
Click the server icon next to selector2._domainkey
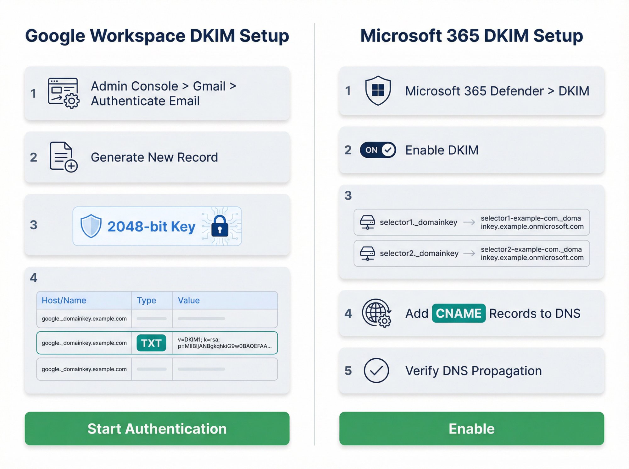[367, 254]
